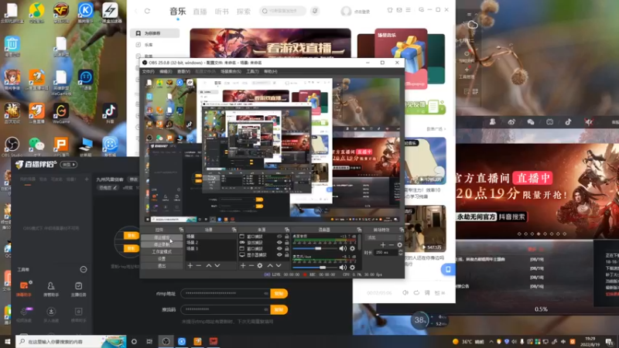Open the 工具(T) menu in OBS
This screenshot has width=619, height=348.
pos(252,71)
